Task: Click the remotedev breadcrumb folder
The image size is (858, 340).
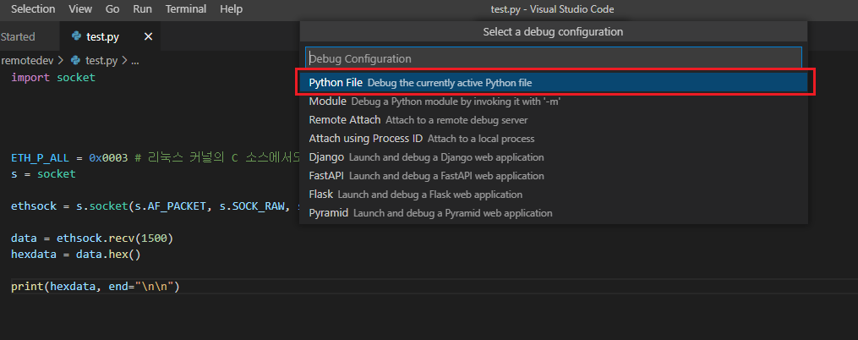Action: 27,61
